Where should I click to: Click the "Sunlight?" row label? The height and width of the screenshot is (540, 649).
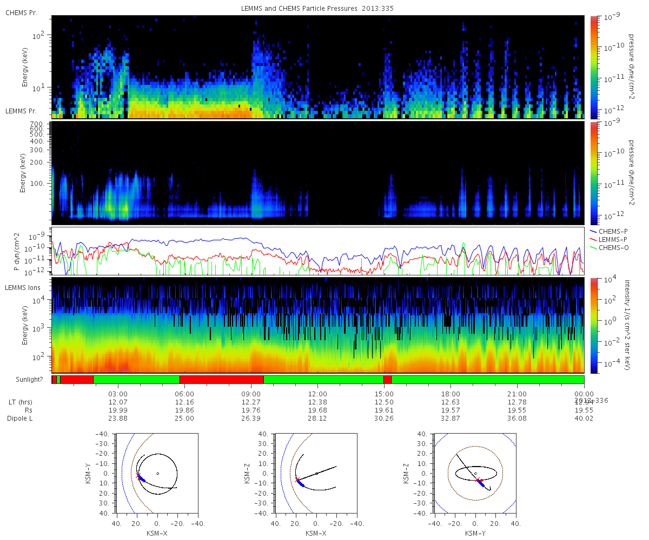[30, 380]
